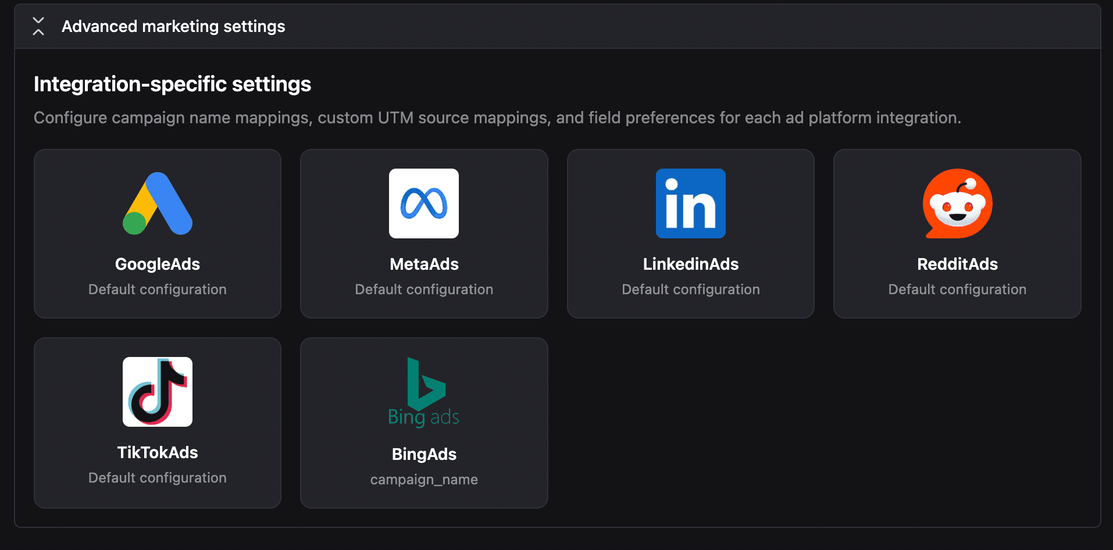Select the TikTokAds music note icon

click(157, 392)
